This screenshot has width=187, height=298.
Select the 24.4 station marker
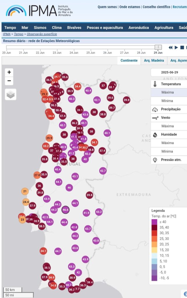[26, 202]
